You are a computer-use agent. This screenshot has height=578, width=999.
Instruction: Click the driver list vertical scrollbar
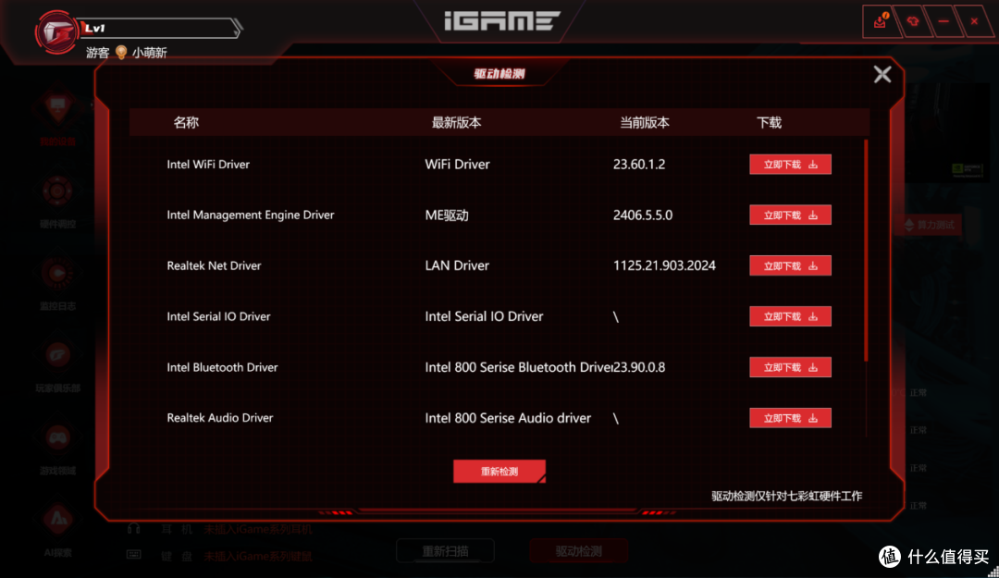click(x=866, y=251)
